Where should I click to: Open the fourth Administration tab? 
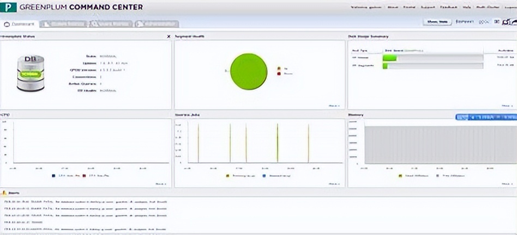pos(156,24)
